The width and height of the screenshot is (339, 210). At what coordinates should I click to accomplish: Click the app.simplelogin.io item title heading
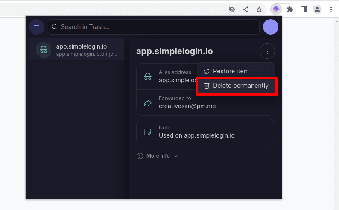(175, 51)
